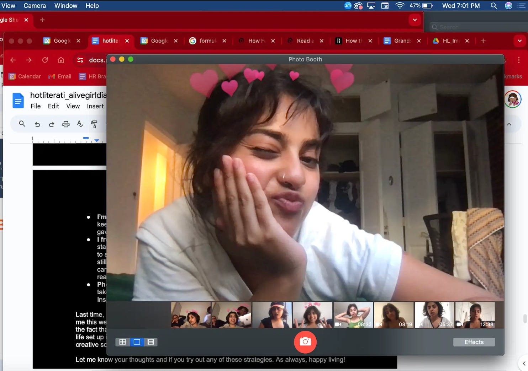Switch to movie clip recording mode
Screen dimensions: 528x371
click(151, 342)
